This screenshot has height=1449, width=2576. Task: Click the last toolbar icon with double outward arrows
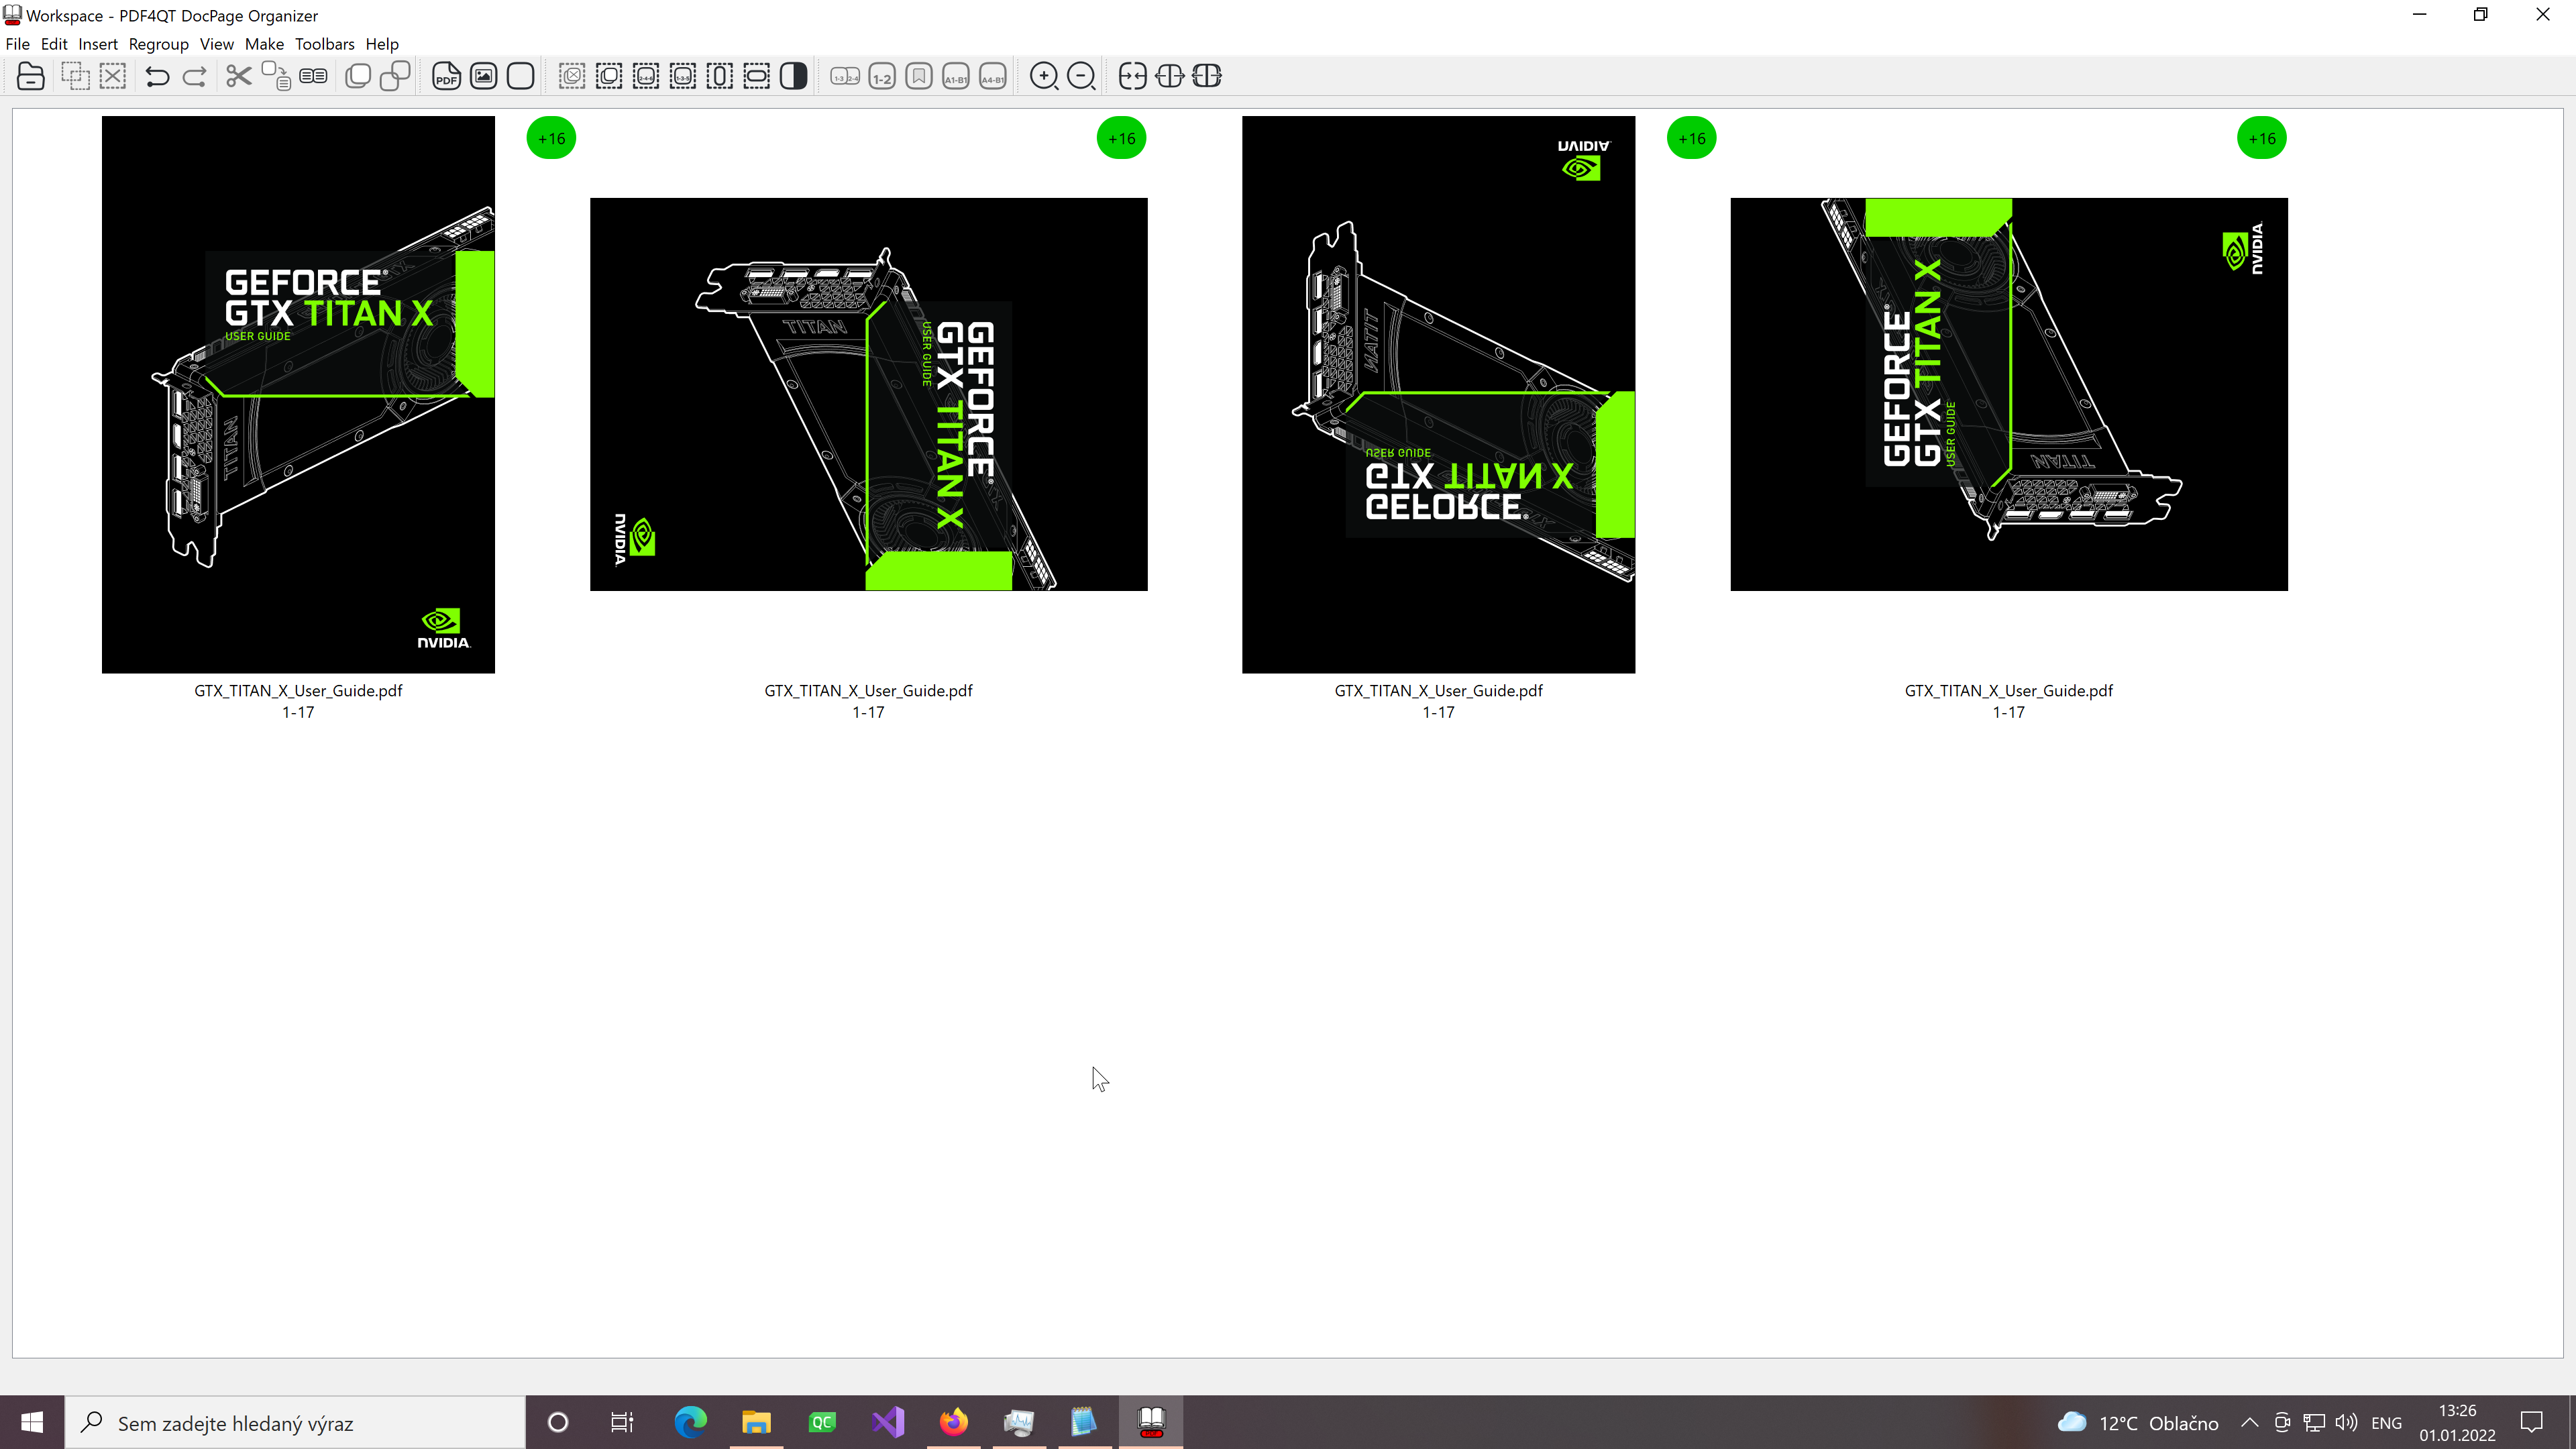coord(1207,76)
